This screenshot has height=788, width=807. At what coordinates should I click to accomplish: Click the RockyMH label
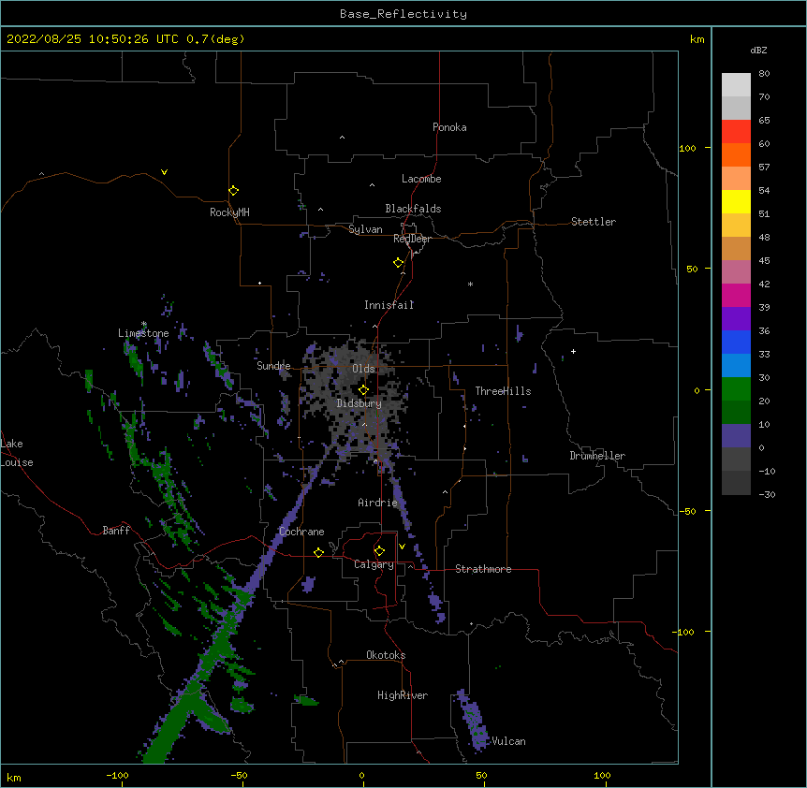(x=229, y=212)
